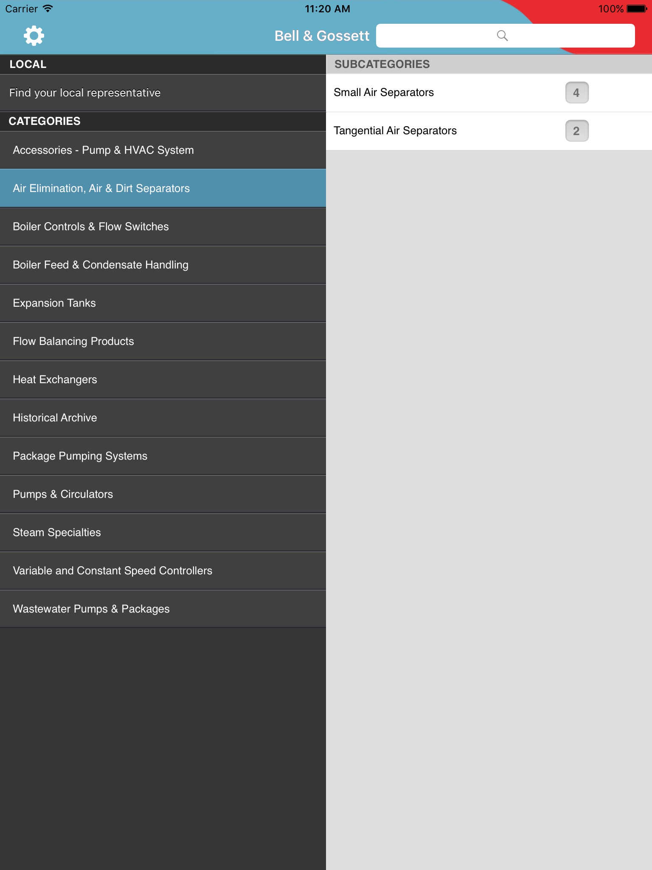The width and height of the screenshot is (652, 870).
Task: Tap the battery indicator in status bar
Action: [637, 9]
